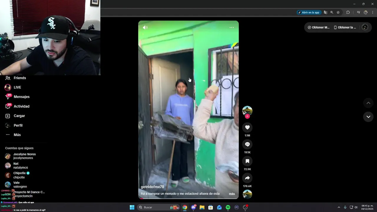Image resolution: width=377 pixels, height=212 pixels.
Task: Open the Chrome three-dot menu
Action: point(373,12)
